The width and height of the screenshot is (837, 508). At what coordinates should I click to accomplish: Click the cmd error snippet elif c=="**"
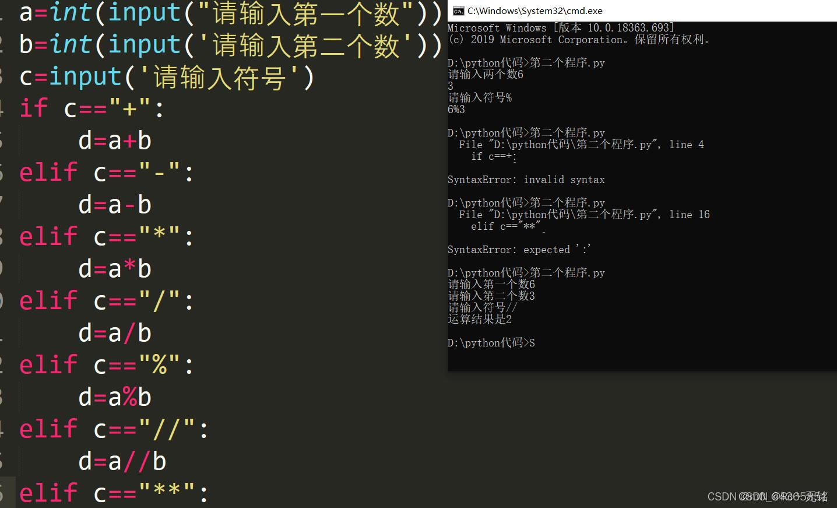point(506,226)
